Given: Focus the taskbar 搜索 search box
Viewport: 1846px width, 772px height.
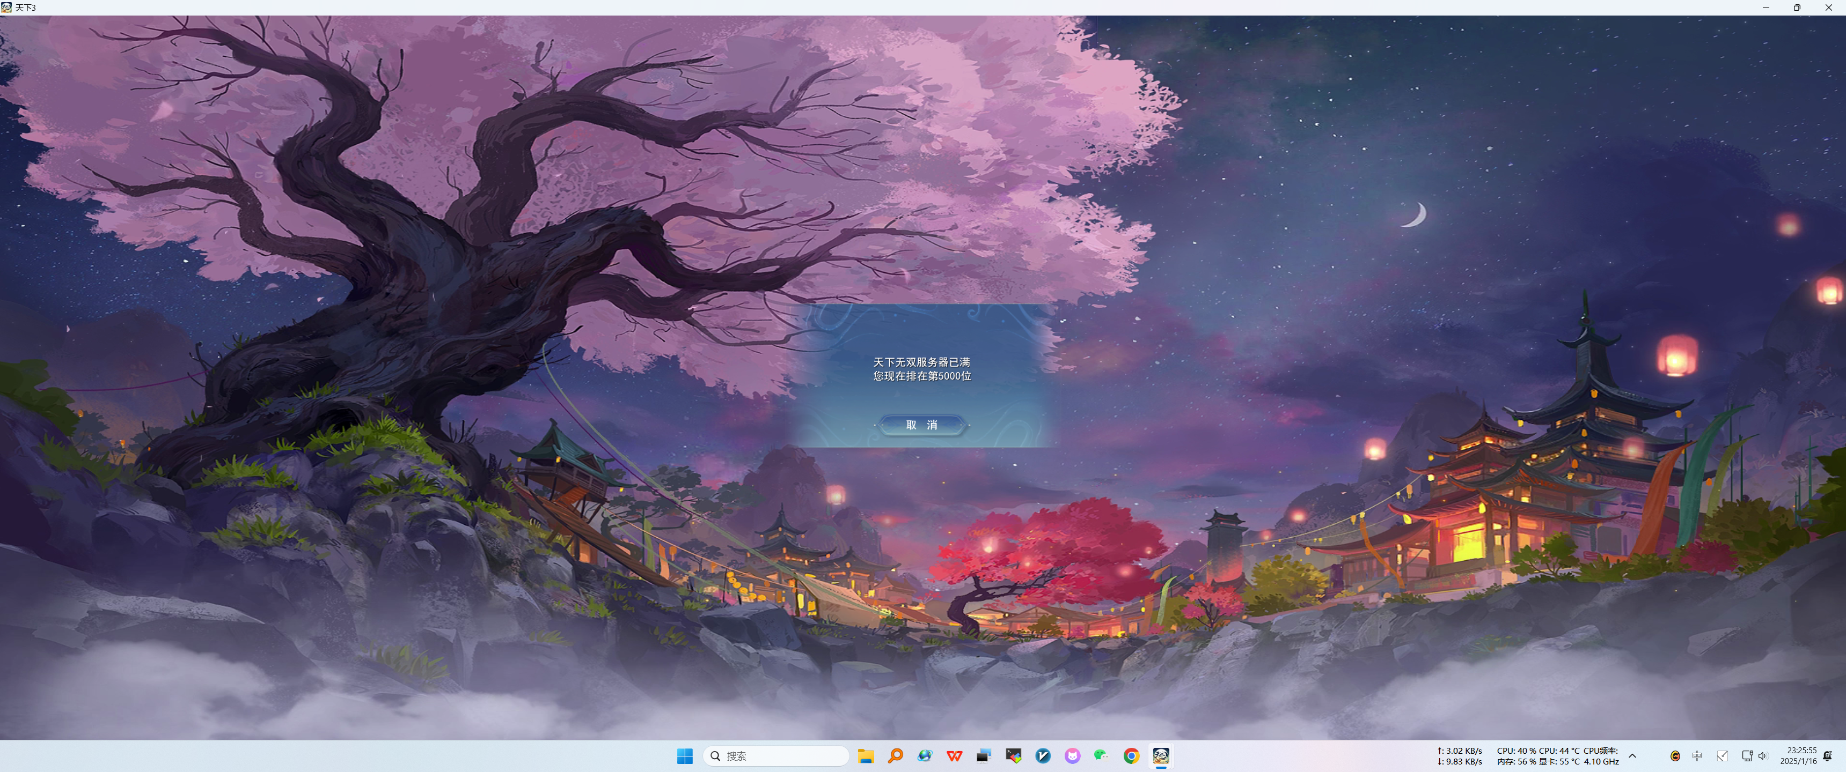Looking at the screenshot, I should [x=775, y=755].
